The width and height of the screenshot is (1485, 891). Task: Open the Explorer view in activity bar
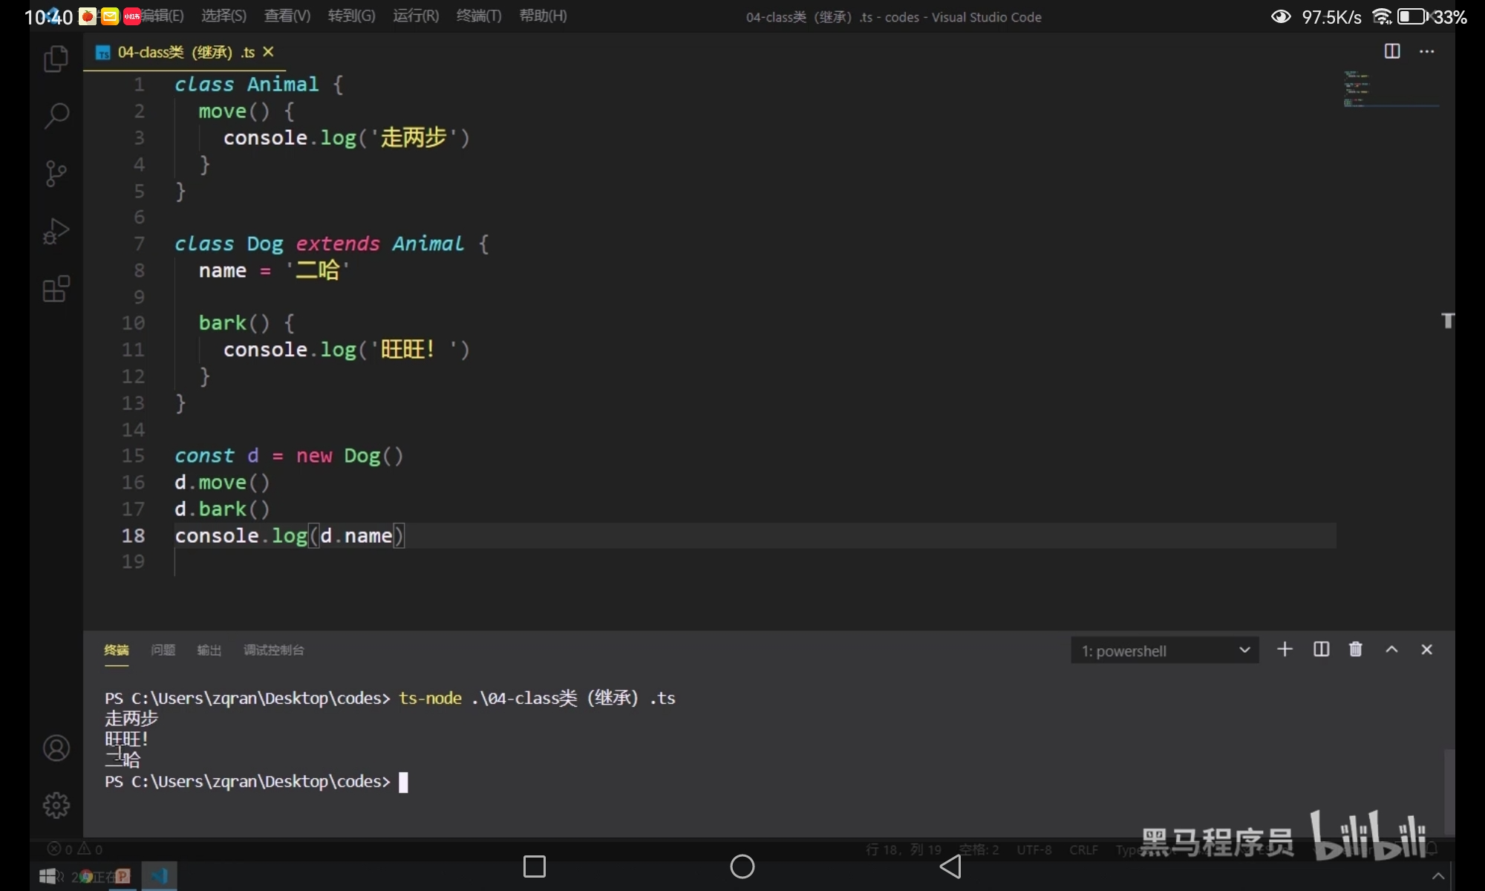(x=56, y=59)
